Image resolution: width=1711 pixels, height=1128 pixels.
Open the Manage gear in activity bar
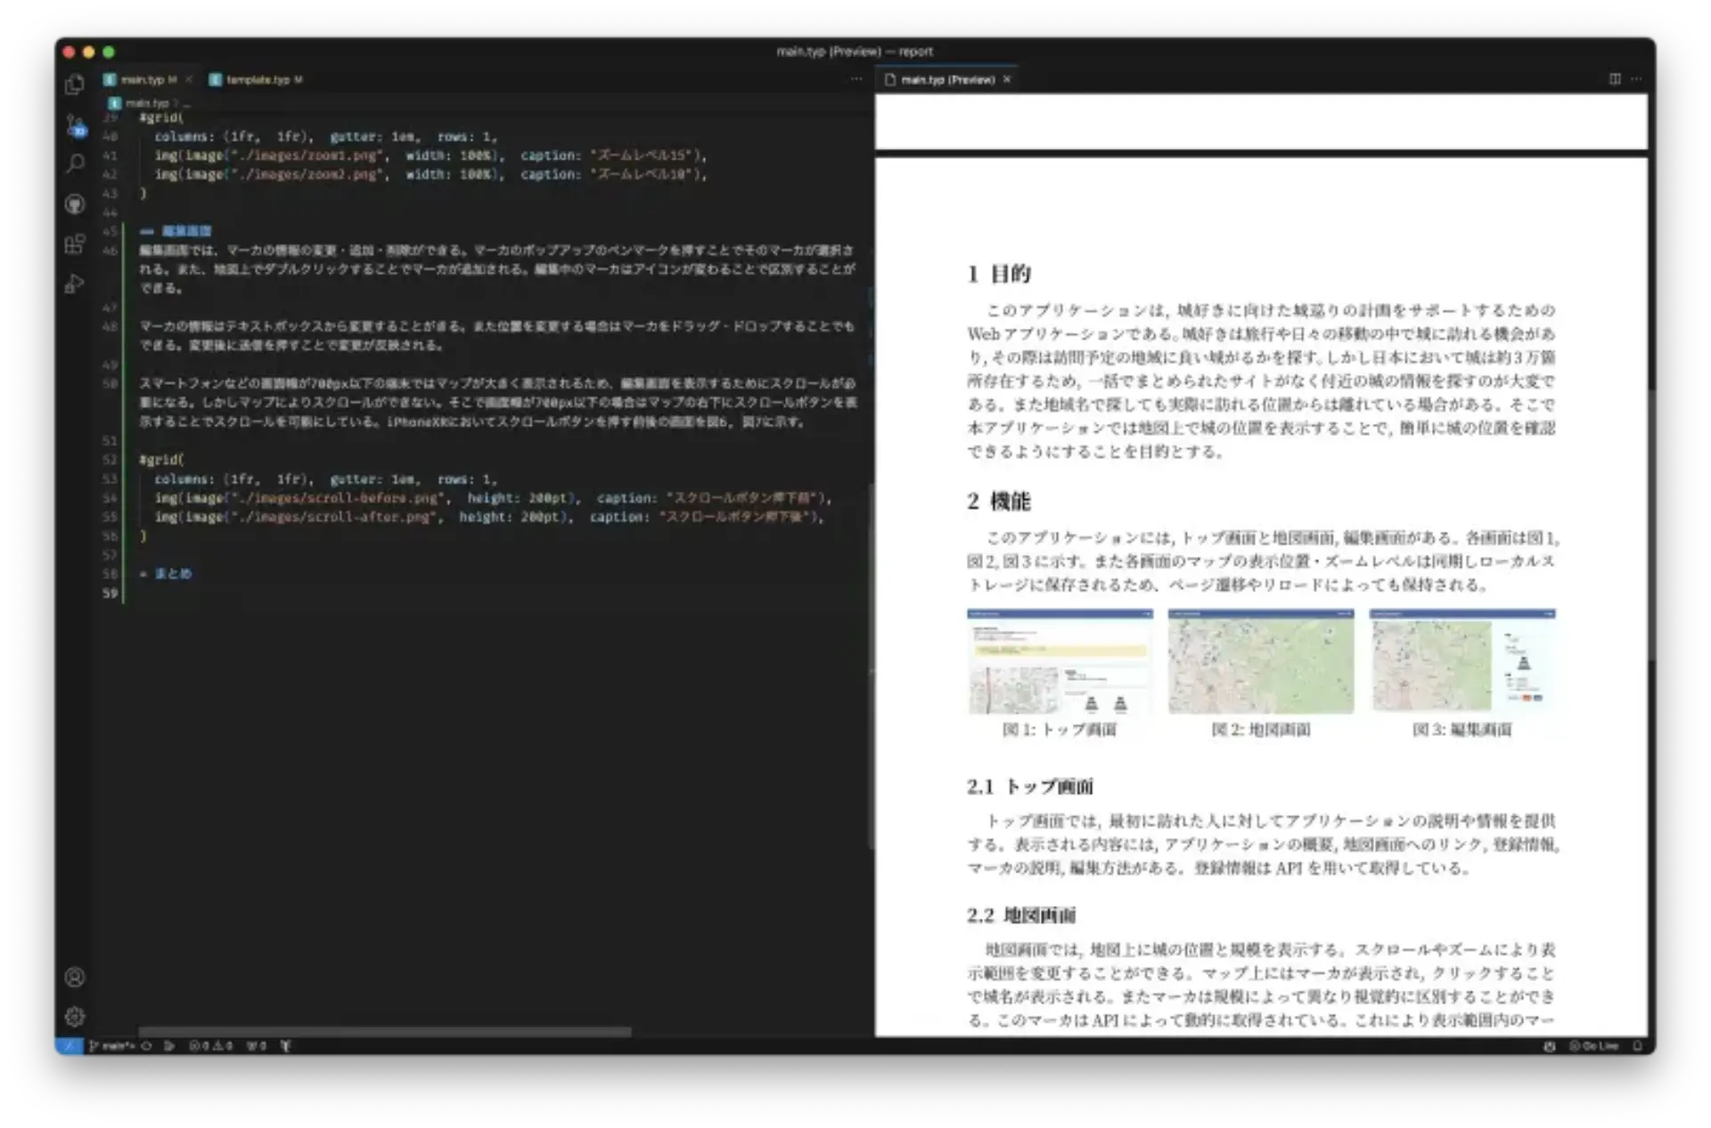[75, 1017]
